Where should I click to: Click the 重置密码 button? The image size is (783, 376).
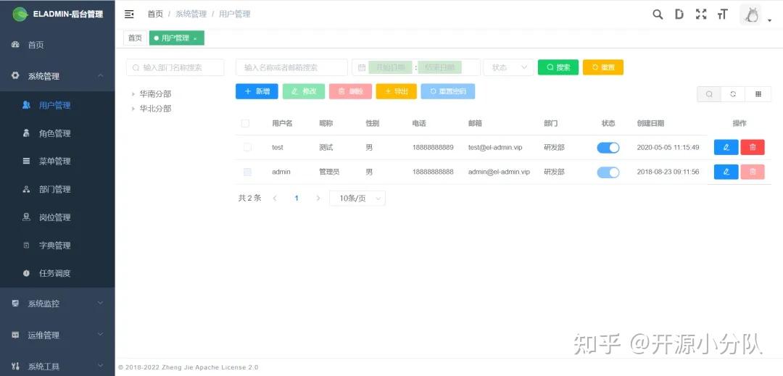(447, 91)
